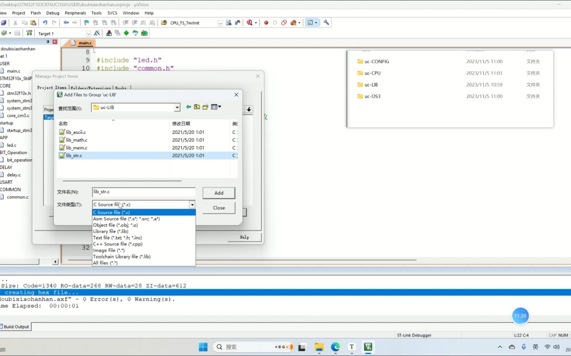The height and width of the screenshot is (356, 571).
Task: Expand the Target 1 selection dropdown
Action: click(88, 34)
